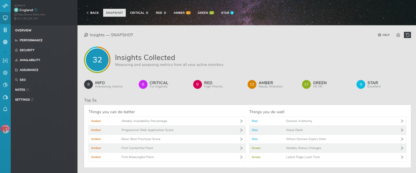This screenshot has height=173, width=416.
Task: Select the globe icon in sidebar
Action: pyautogui.click(x=5, y=42)
